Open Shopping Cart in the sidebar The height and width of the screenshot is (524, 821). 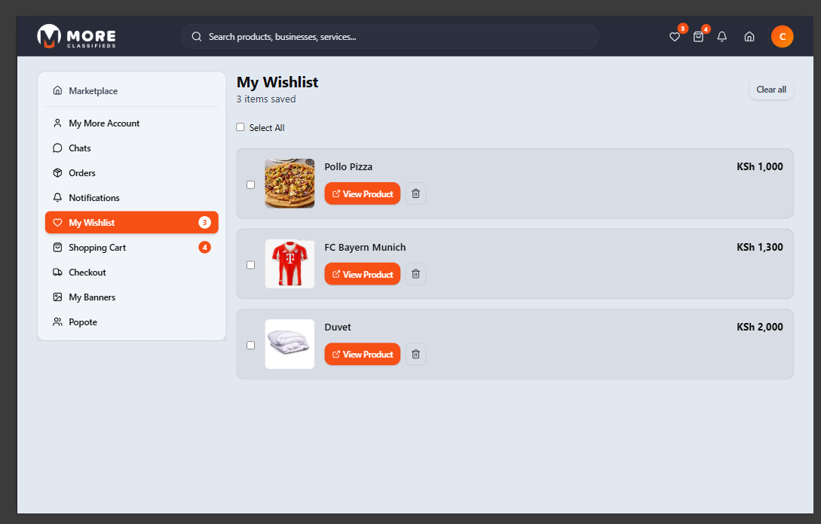click(97, 248)
